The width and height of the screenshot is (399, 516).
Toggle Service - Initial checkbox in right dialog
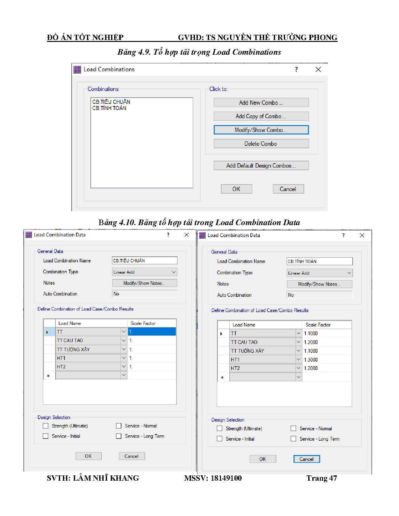point(220,439)
